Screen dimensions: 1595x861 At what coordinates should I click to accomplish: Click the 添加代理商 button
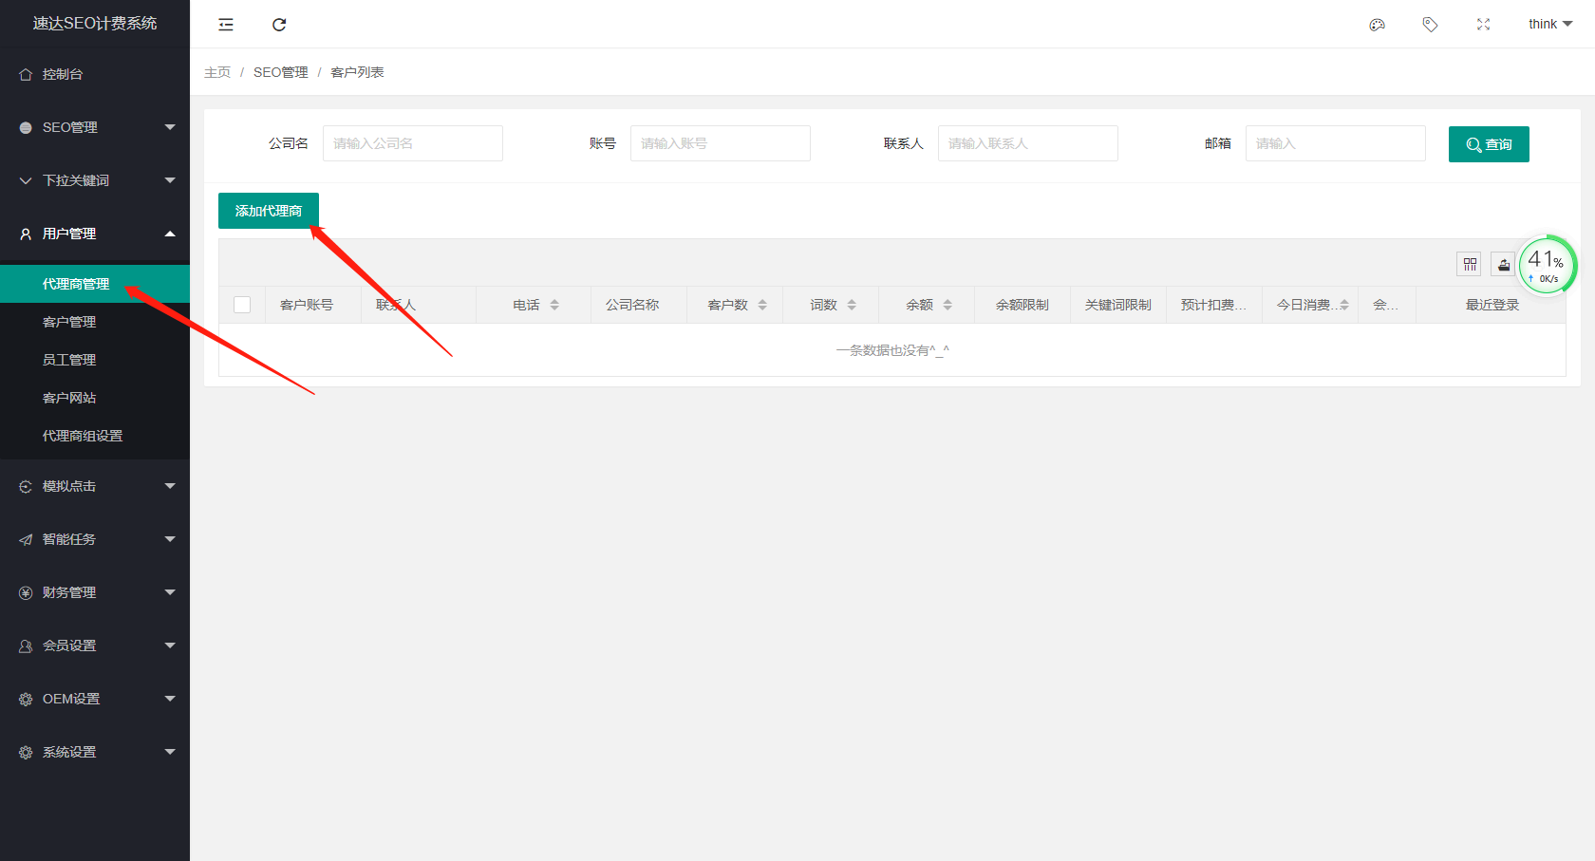click(x=269, y=211)
